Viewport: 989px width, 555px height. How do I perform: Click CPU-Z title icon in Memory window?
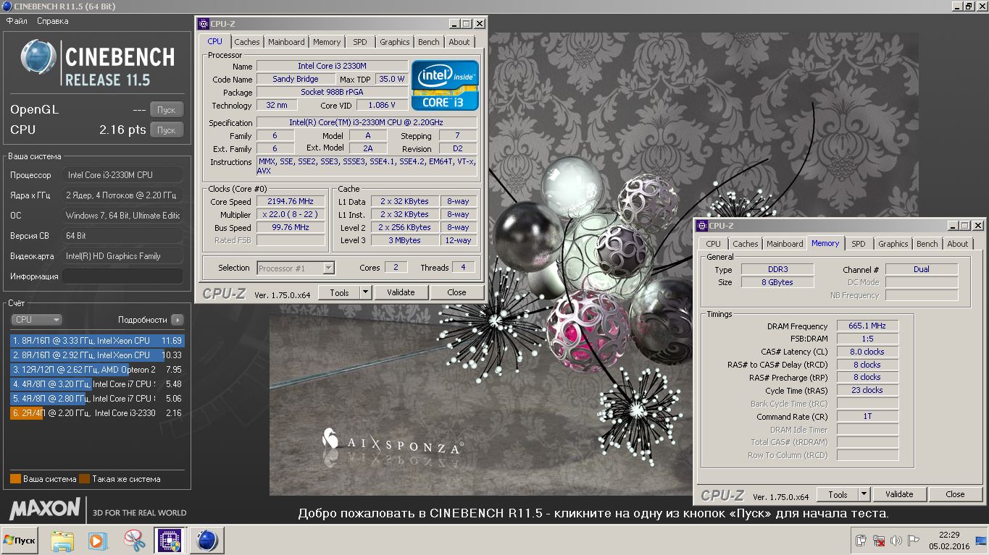click(x=702, y=226)
